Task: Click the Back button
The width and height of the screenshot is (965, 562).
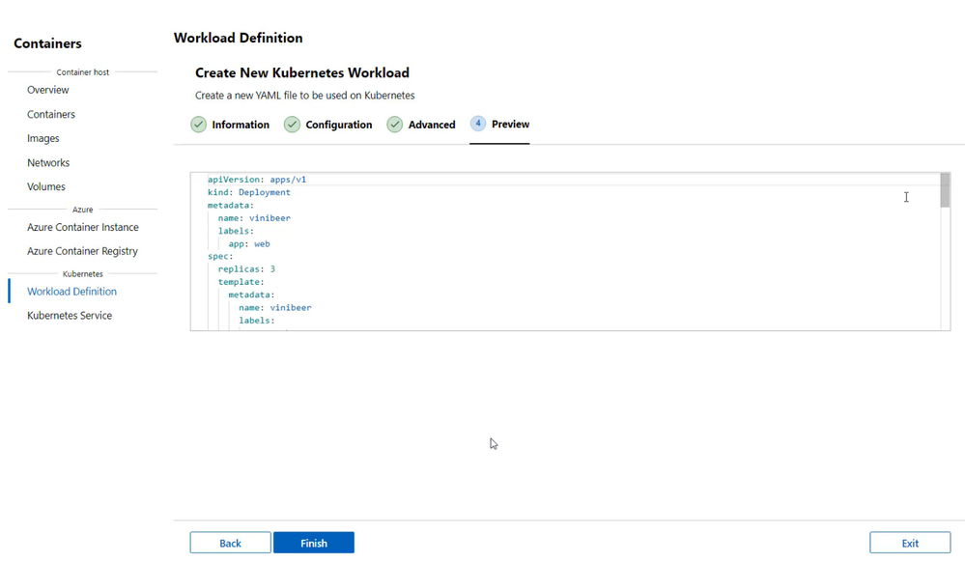Action: [x=230, y=543]
